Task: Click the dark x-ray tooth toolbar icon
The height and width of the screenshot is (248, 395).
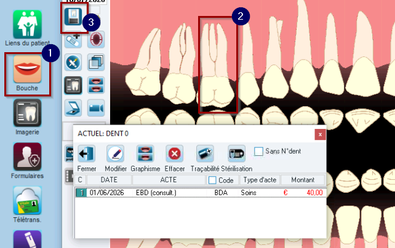Action: [73, 85]
